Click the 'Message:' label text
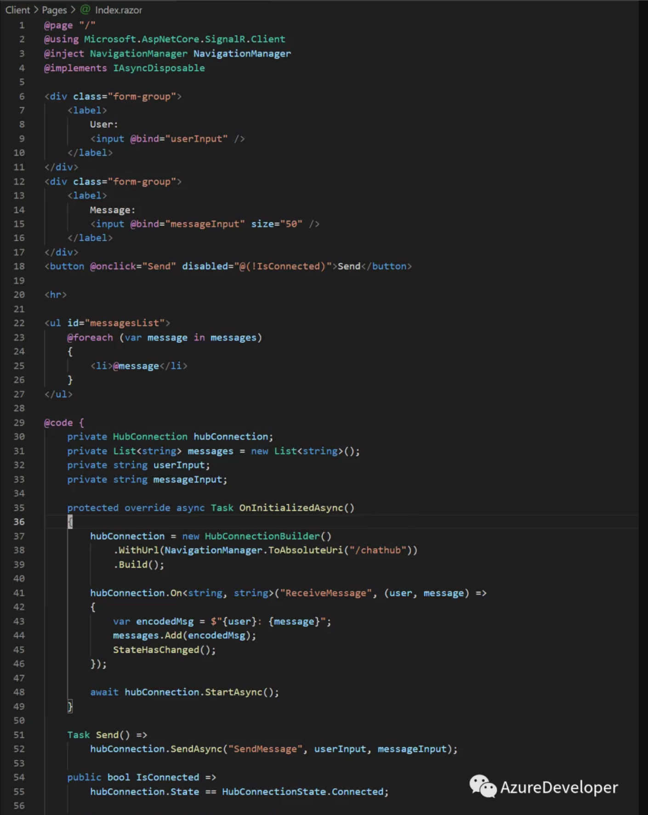Image resolution: width=648 pixels, height=815 pixels. (x=113, y=210)
